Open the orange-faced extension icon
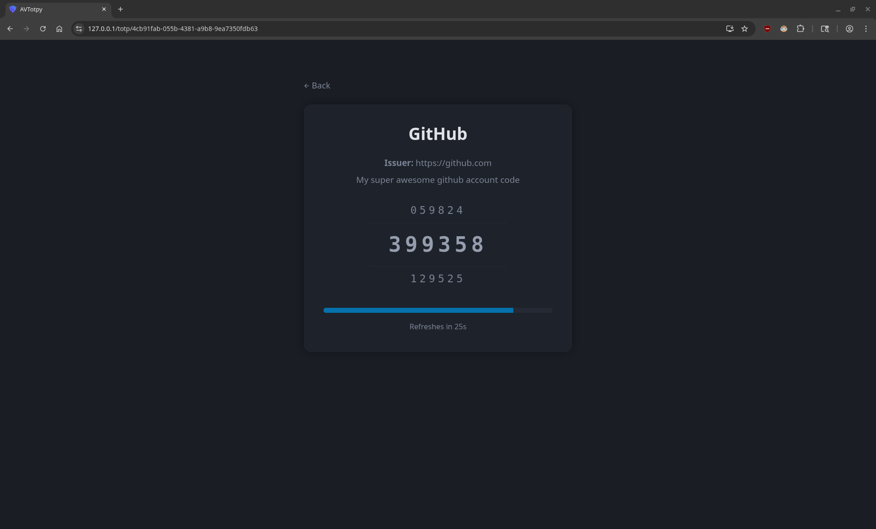This screenshot has height=529, width=876. coord(784,29)
